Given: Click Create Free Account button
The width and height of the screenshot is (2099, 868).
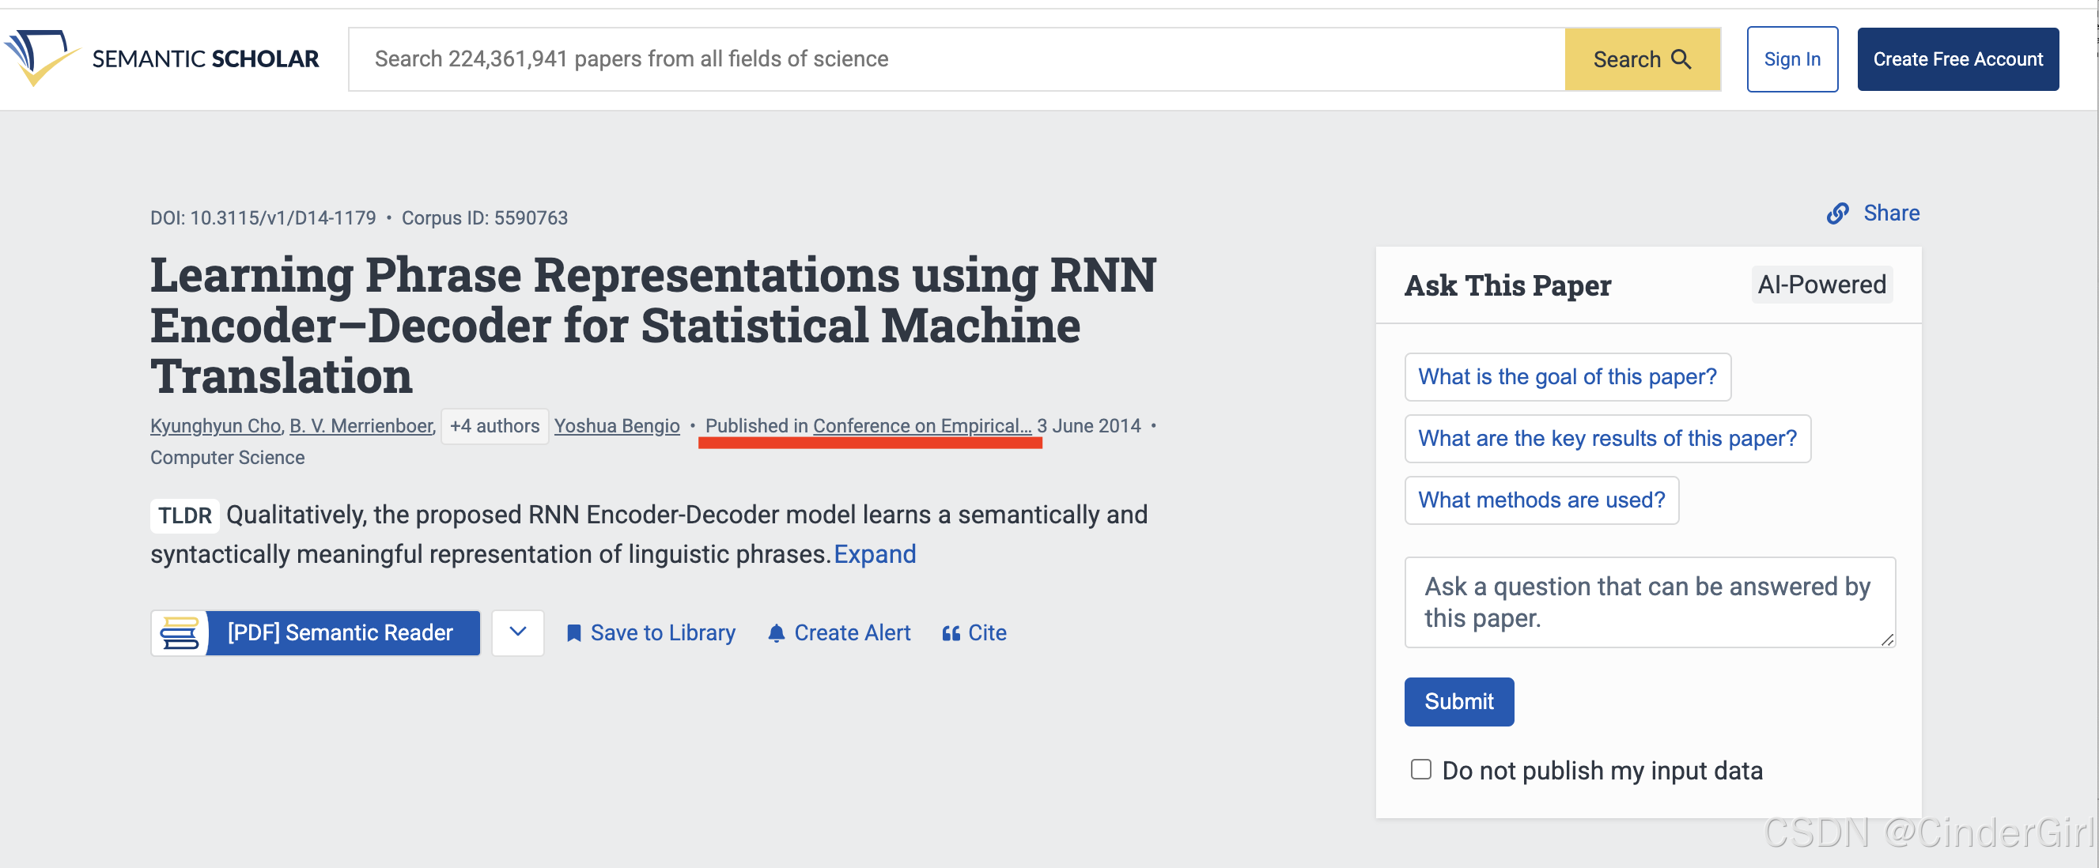Looking at the screenshot, I should pos(1957,59).
